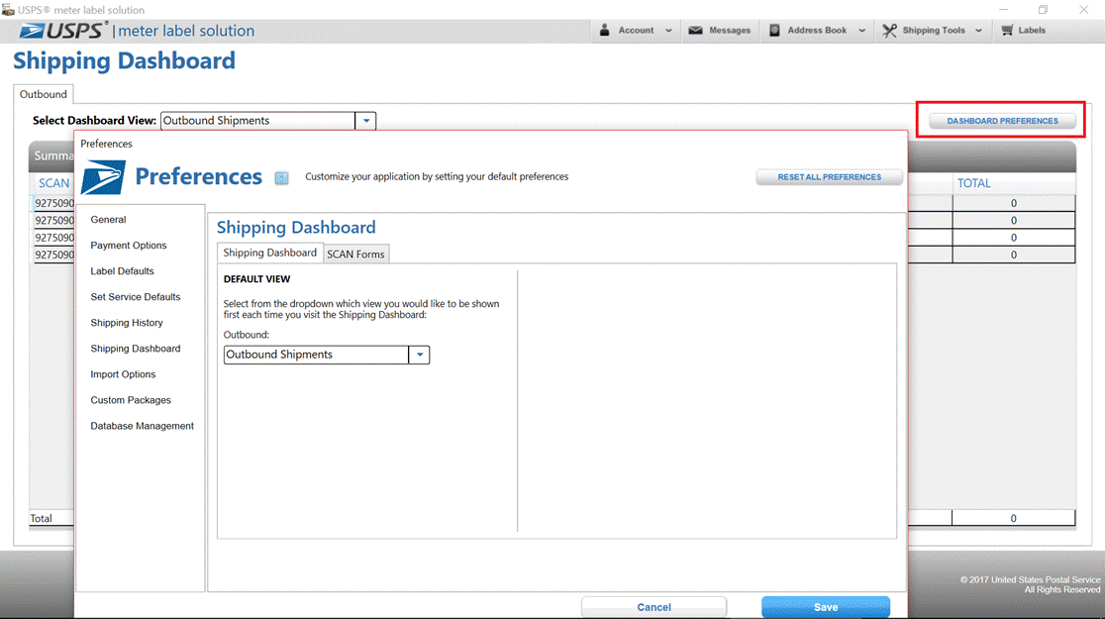Open the Address Book menu
The width and height of the screenshot is (1105, 619).
[818, 31]
